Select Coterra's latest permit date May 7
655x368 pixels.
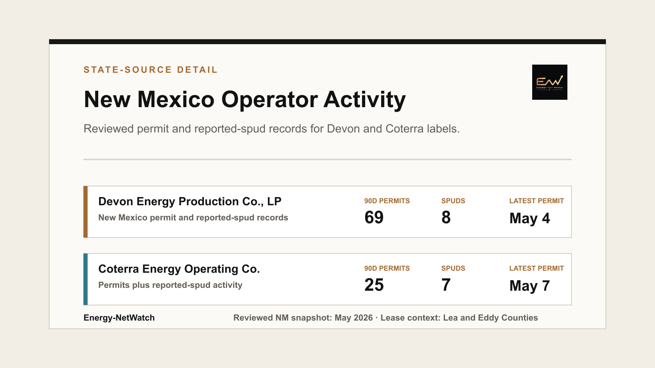click(530, 286)
